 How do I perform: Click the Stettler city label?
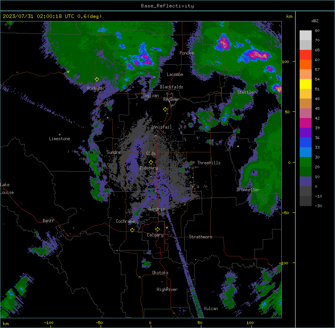coord(246,92)
